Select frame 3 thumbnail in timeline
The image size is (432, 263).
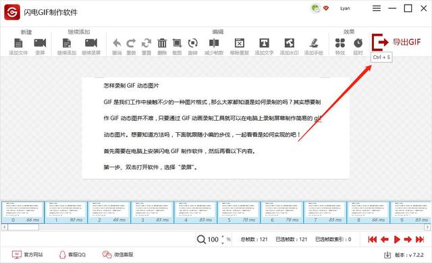[153, 212]
